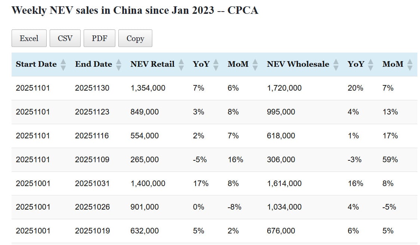Click the End Date header label
The height and width of the screenshot is (245, 420).
[93, 64]
